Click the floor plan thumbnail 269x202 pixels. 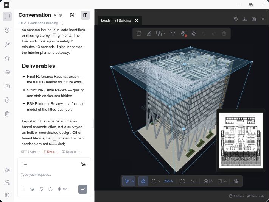(x=241, y=140)
